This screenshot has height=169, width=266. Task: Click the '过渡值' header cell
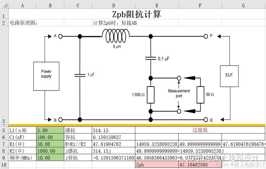tap(200, 130)
